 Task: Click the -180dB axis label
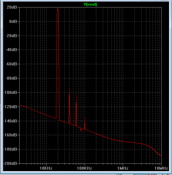click(x=10, y=149)
